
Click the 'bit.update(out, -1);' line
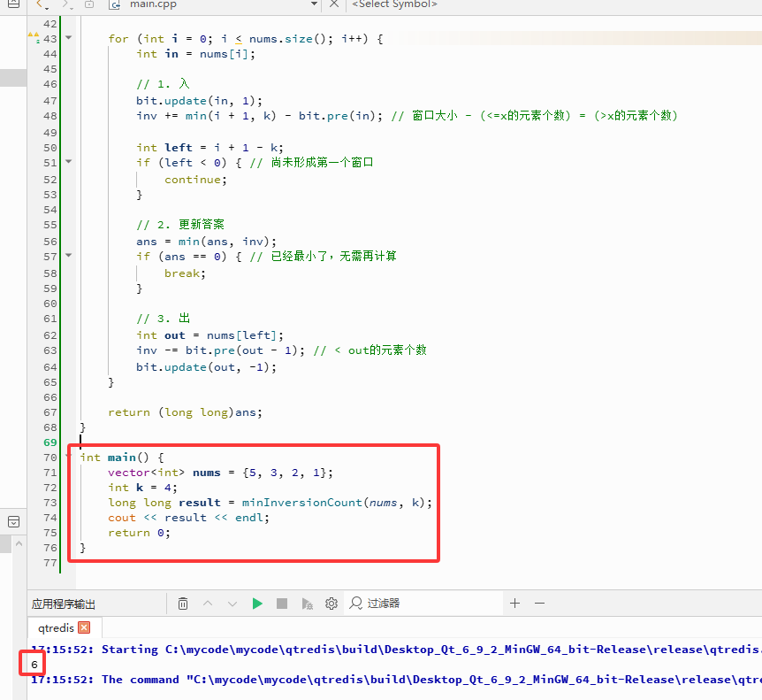[x=206, y=366]
